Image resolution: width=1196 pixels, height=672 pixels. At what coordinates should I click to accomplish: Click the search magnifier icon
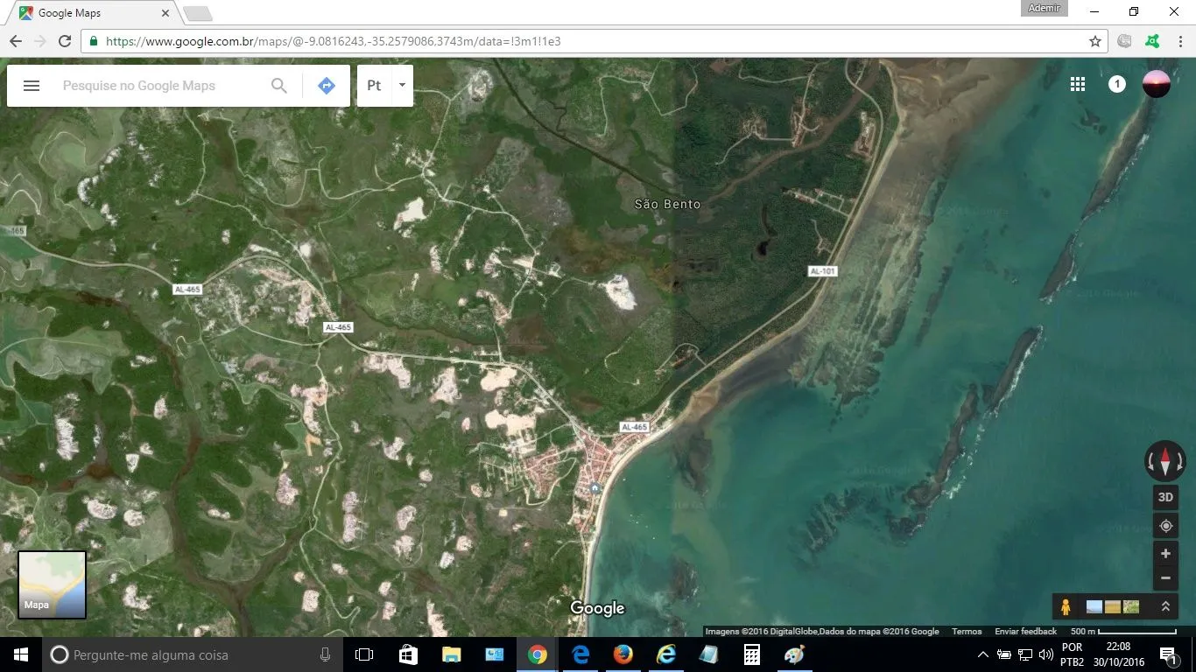[278, 86]
